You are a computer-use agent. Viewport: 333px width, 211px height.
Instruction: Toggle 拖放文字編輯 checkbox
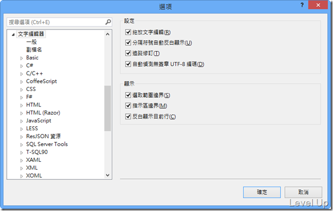(x=128, y=32)
